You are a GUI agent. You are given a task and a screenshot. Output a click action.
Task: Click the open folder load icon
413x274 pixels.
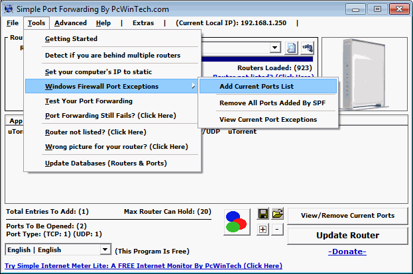click(278, 214)
